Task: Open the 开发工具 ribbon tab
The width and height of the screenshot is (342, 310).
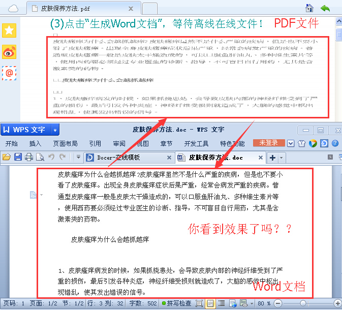Action: (x=196, y=143)
